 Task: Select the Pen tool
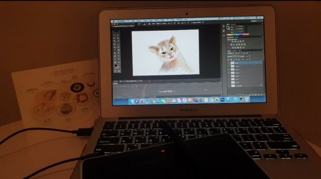[x=115, y=56]
